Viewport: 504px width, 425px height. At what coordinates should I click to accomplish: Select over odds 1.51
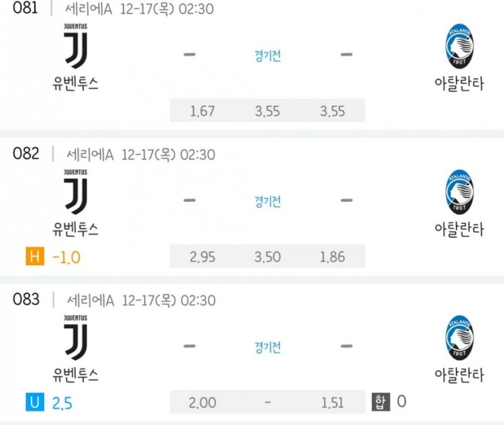[x=332, y=403]
